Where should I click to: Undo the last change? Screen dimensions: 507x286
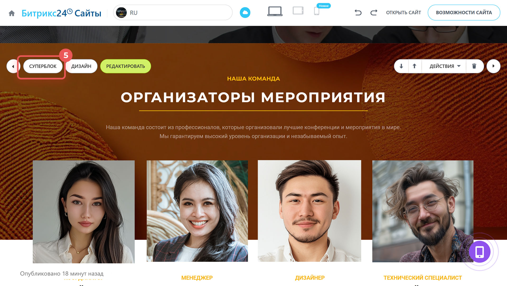(x=358, y=12)
